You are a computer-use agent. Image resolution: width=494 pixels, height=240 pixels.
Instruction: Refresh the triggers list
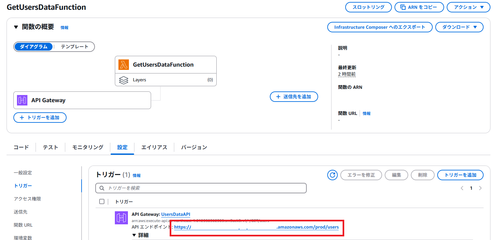(x=332, y=175)
